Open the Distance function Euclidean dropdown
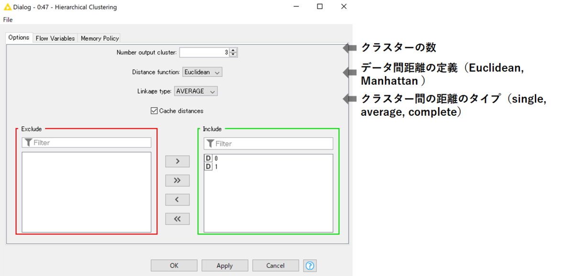 click(202, 72)
